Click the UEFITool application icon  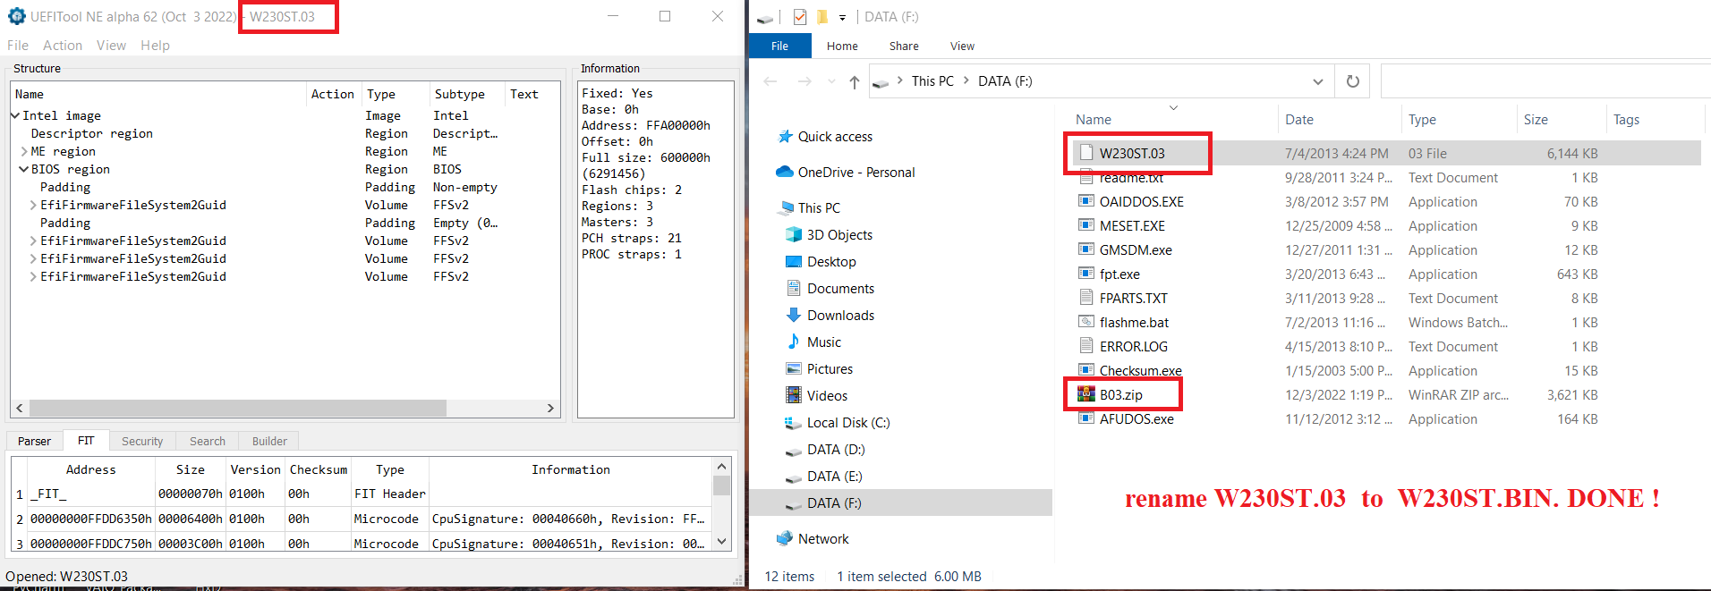(17, 16)
